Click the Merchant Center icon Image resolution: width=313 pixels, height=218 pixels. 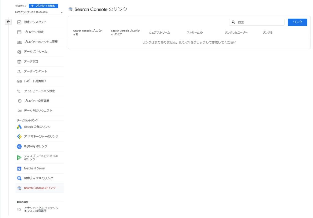pyautogui.click(x=19, y=168)
